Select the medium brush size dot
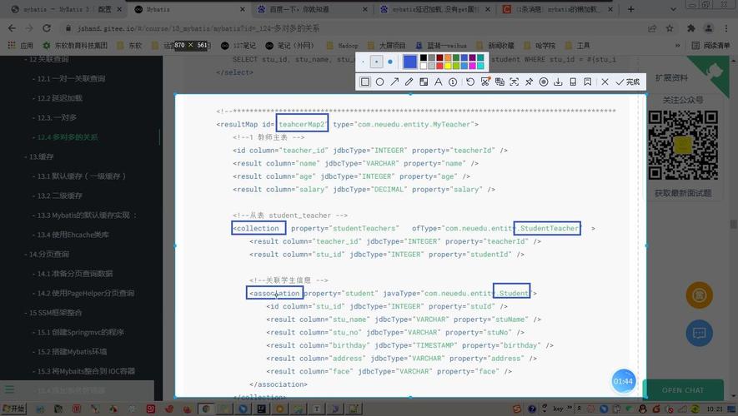 pos(376,62)
